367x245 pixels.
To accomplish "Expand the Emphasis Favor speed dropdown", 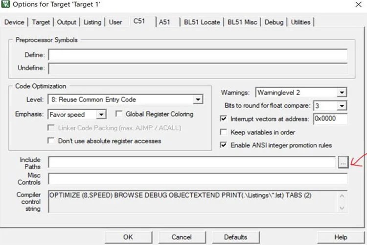I will click(x=101, y=114).
